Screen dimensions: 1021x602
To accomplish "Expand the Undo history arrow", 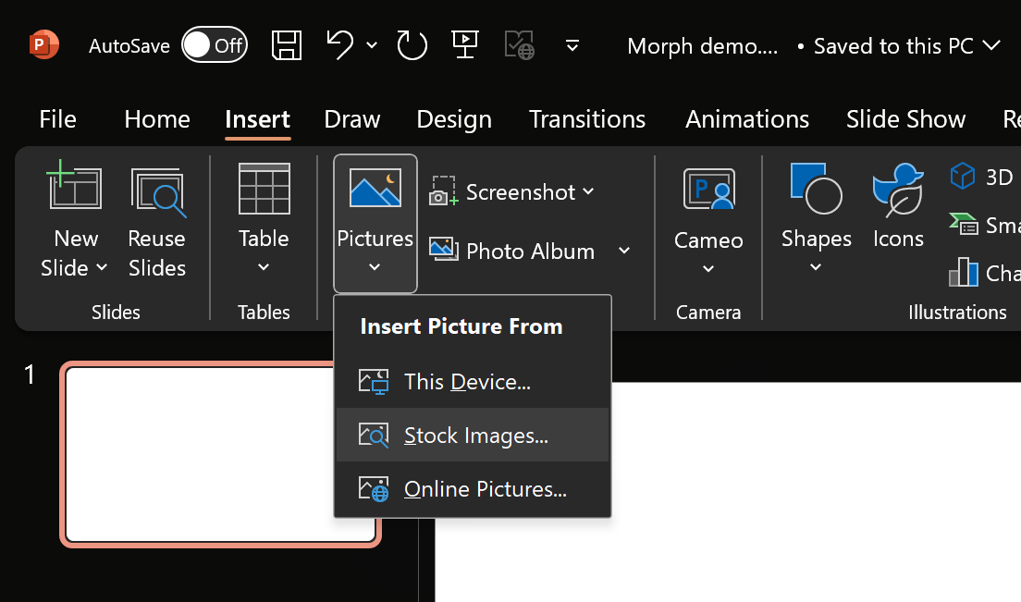I will 372,45.
